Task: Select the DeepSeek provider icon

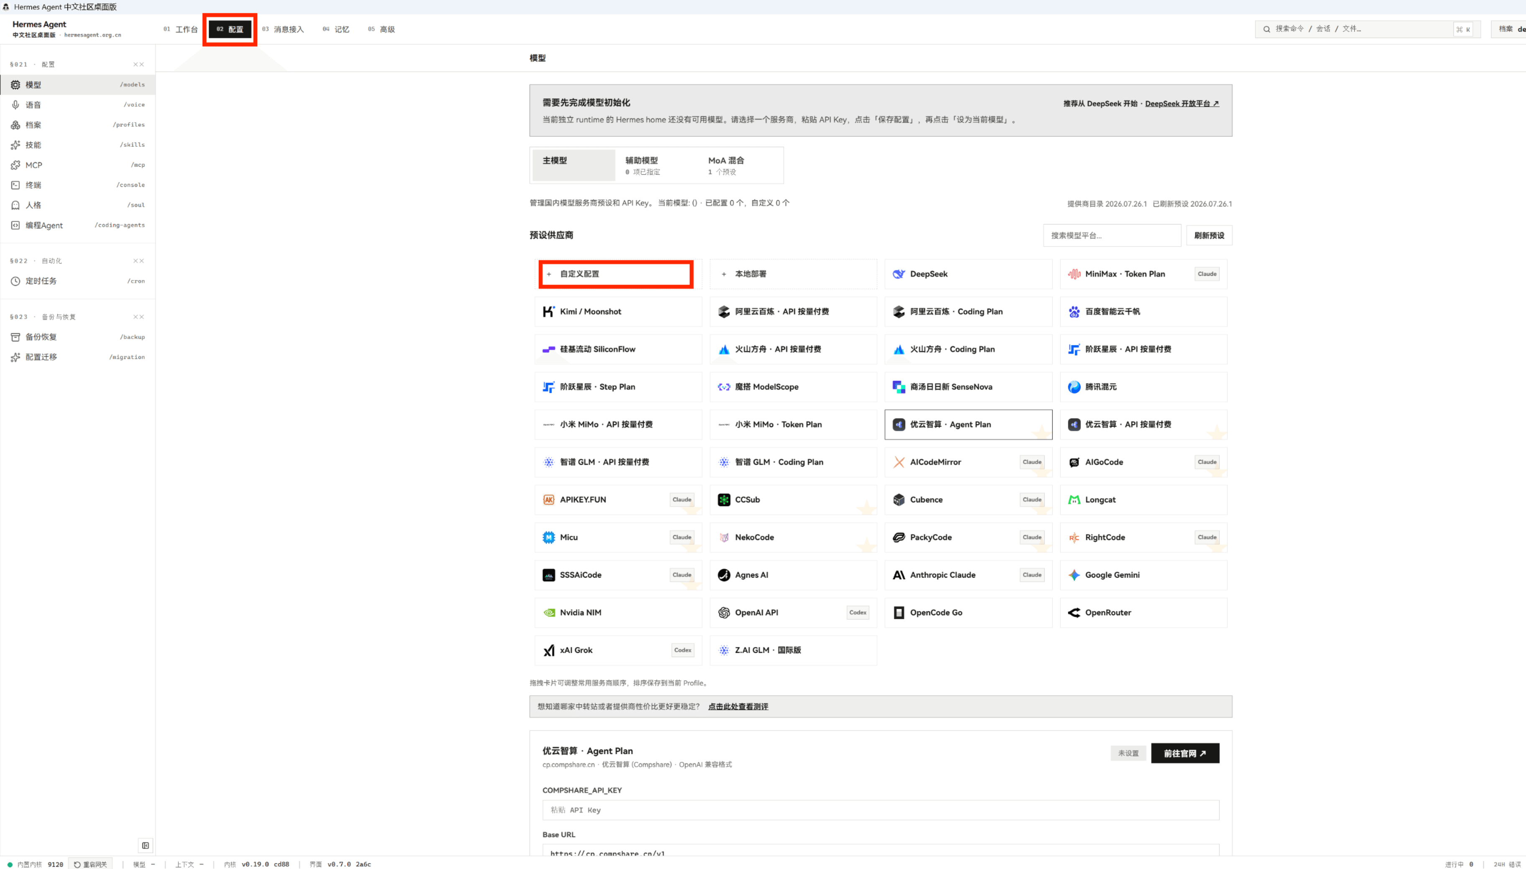Action: click(899, 274)
